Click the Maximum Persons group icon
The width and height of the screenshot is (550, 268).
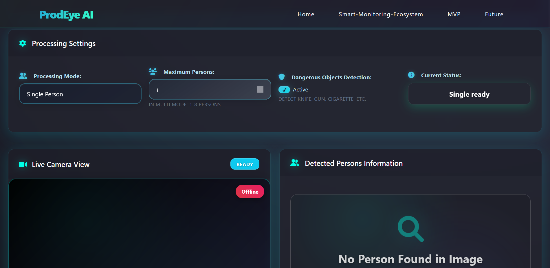tap(153, 71)
